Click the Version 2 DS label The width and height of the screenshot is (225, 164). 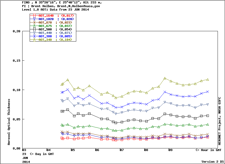(213, 161)
